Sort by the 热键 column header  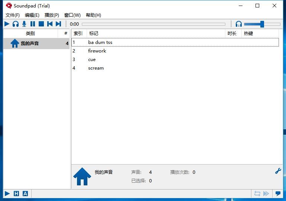coord(260,33)
